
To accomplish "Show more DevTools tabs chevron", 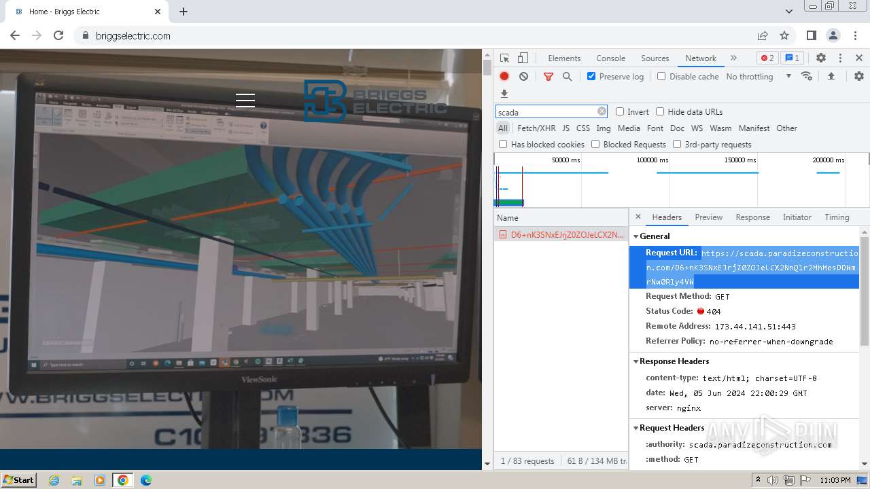I will 733,58.
